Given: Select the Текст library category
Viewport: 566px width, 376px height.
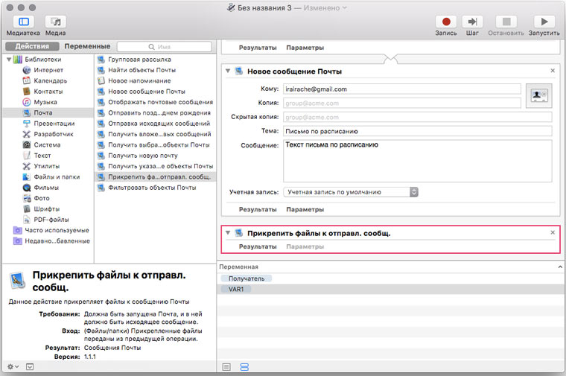Looking at the screenshot, I should pyautogui.click(x=42, y=156).
